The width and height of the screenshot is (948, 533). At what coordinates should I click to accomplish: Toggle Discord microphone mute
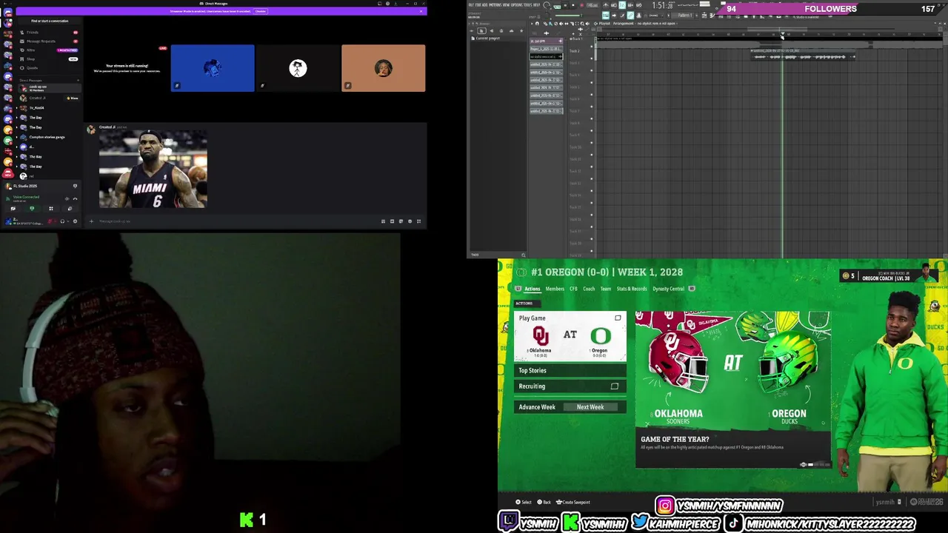(50, 221)
